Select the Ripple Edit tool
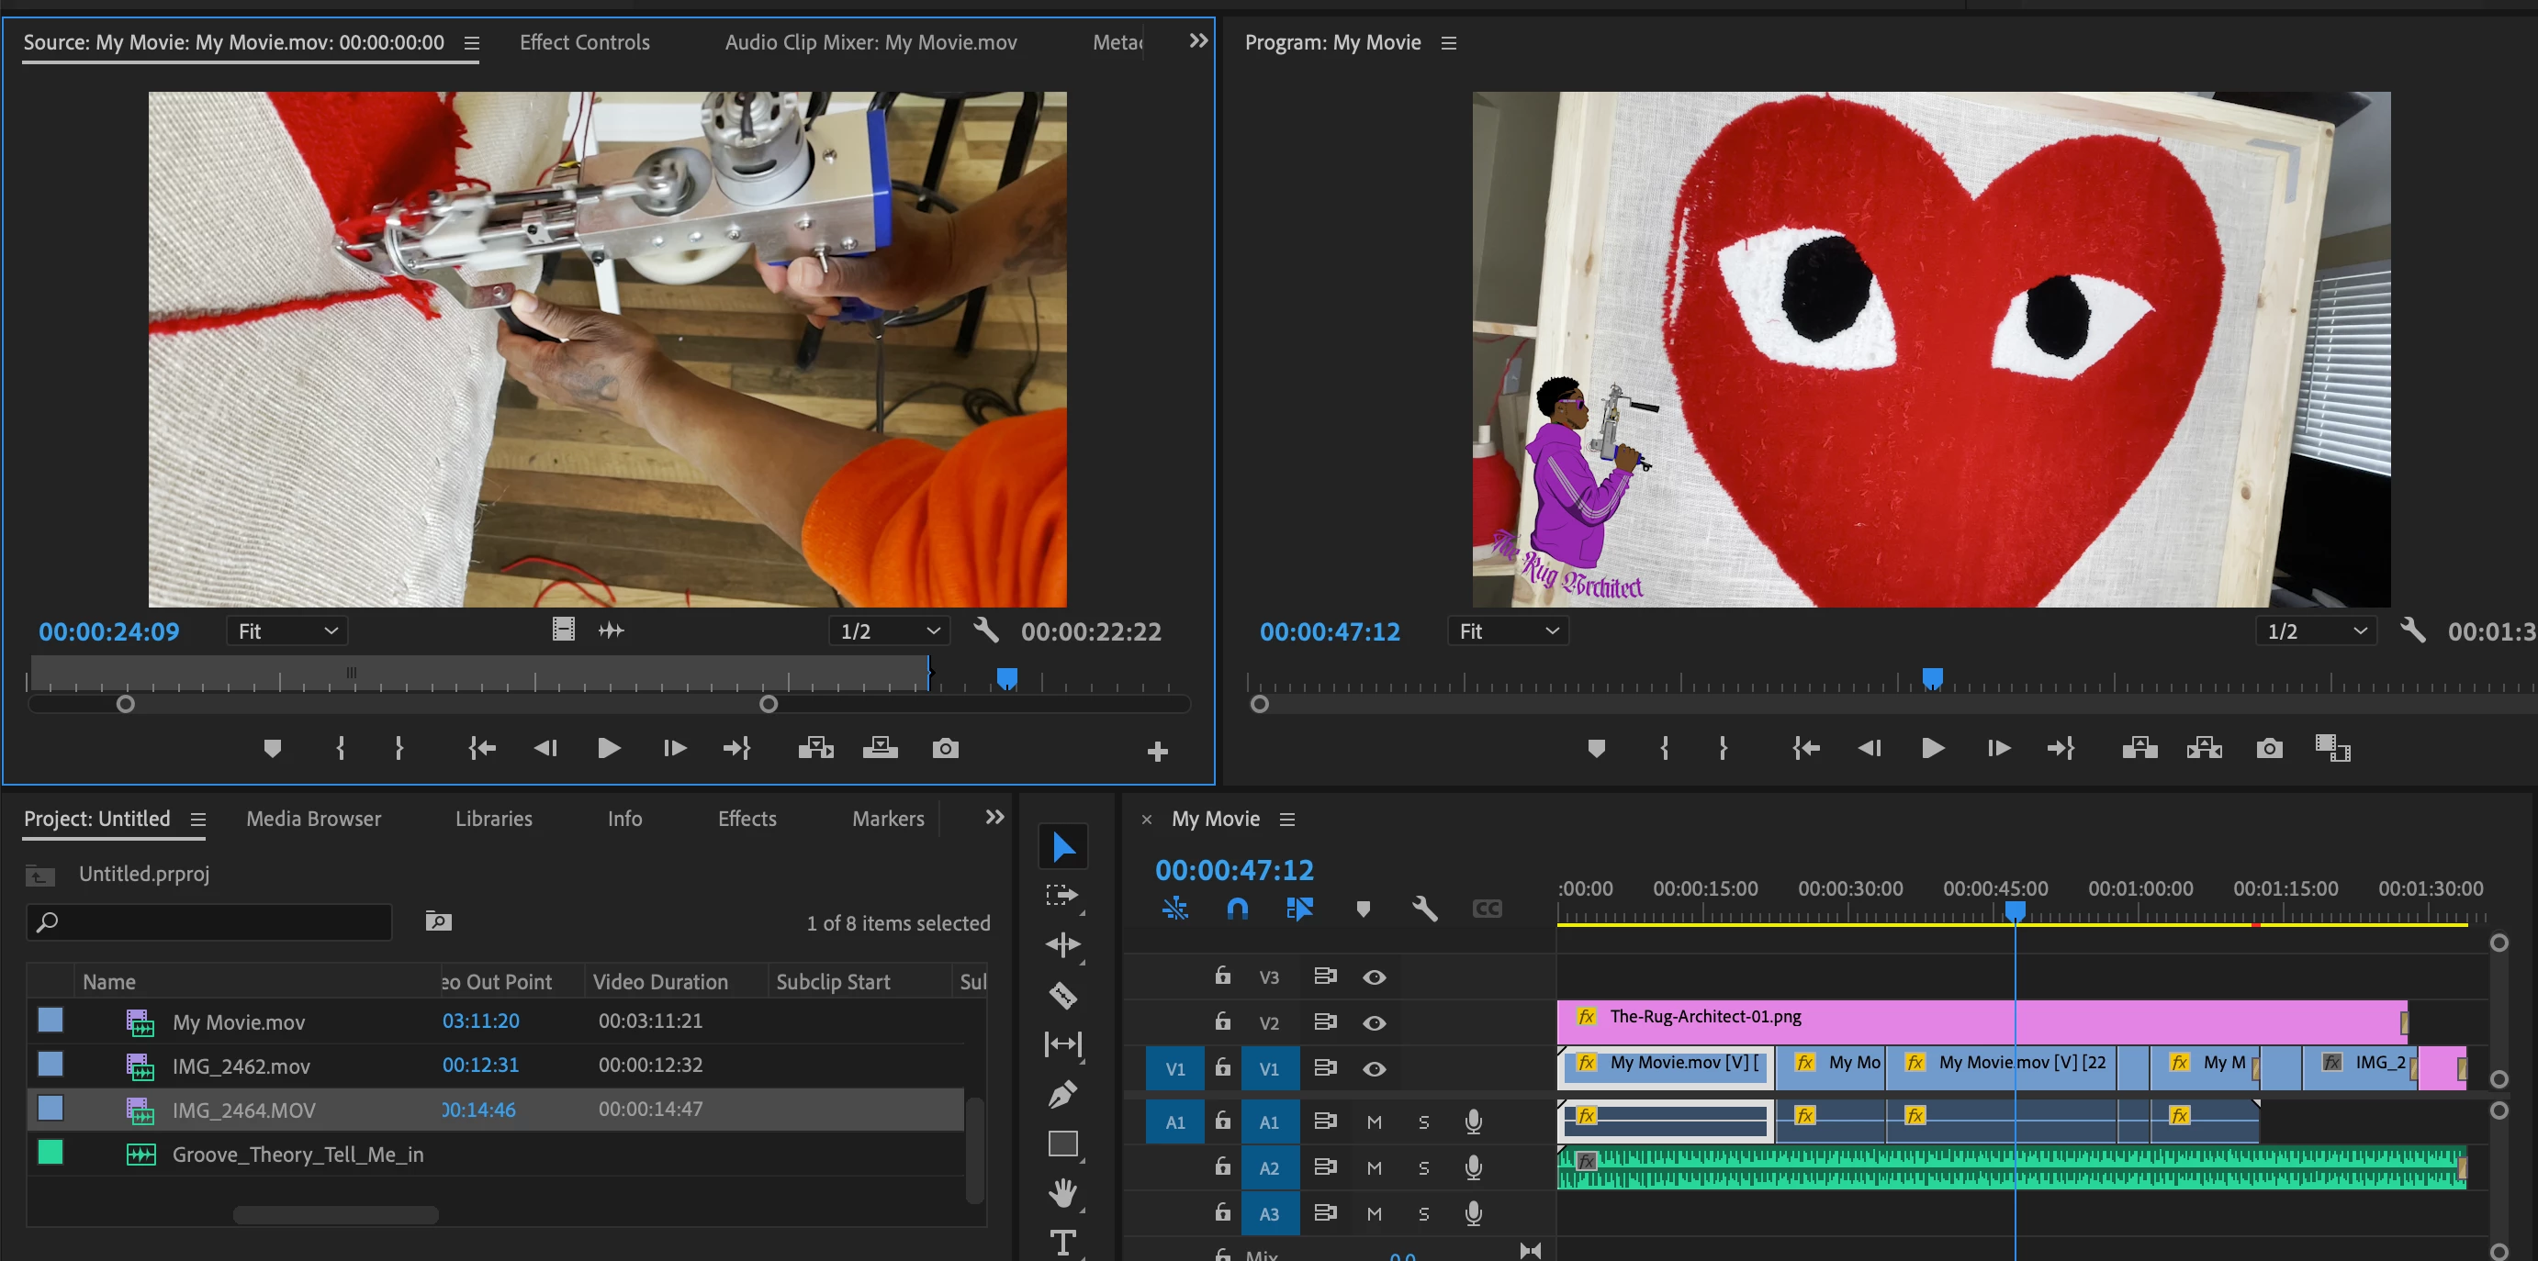The width and height of the screenshot is (2538, 1261). tap(1063, 945)
